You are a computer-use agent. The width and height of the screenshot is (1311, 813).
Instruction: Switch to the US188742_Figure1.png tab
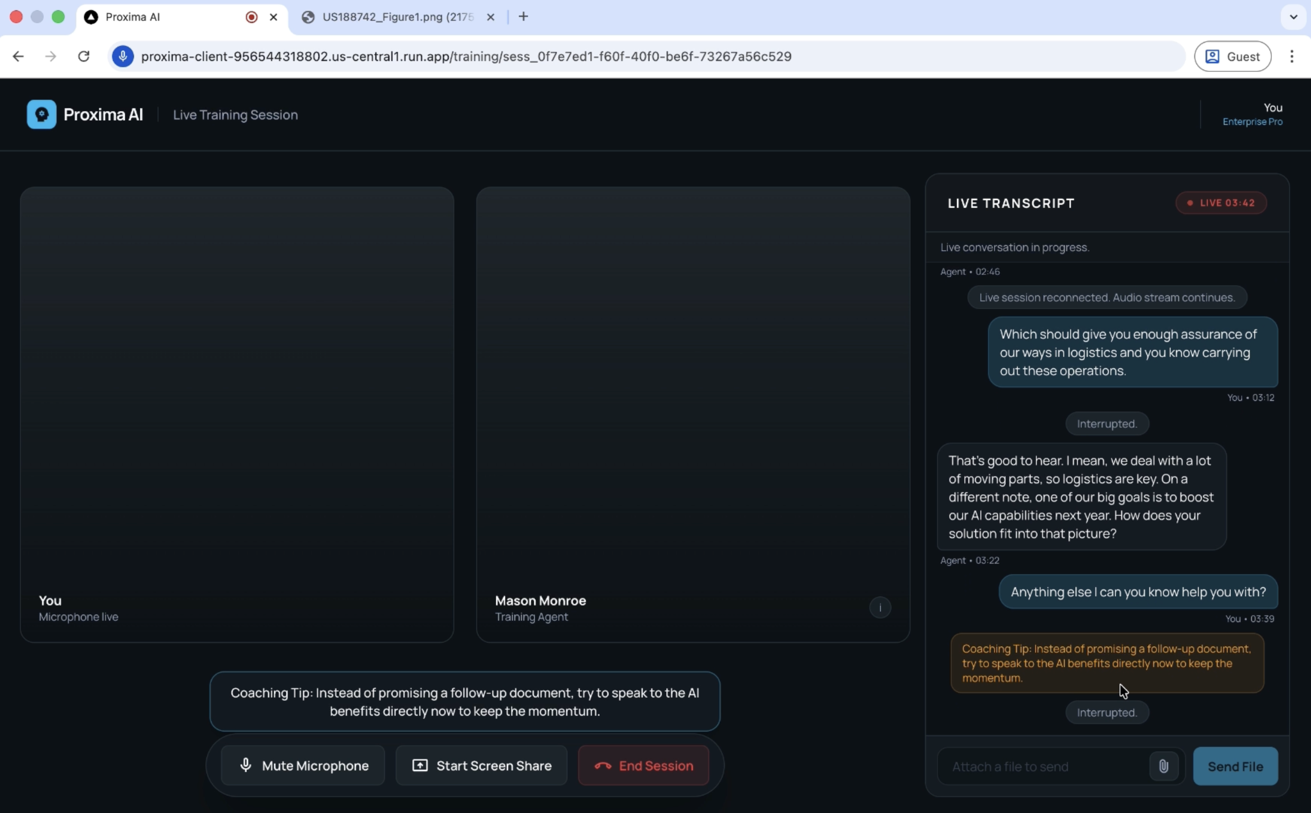397,17
